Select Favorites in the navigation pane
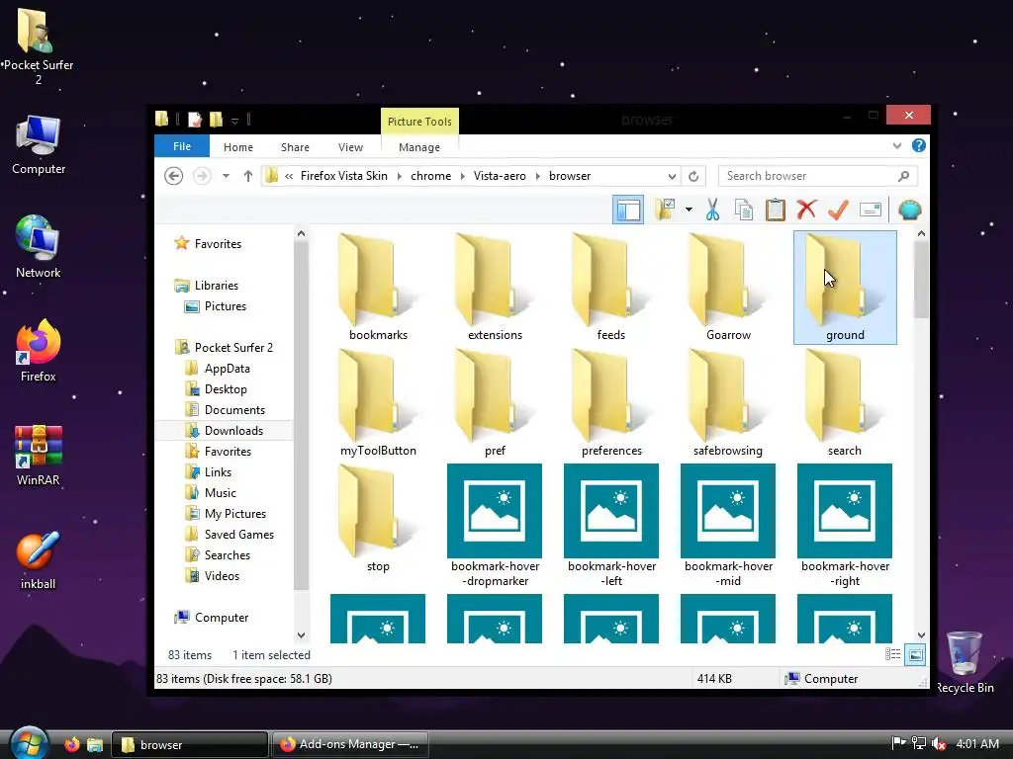 (x=218, y=243)
